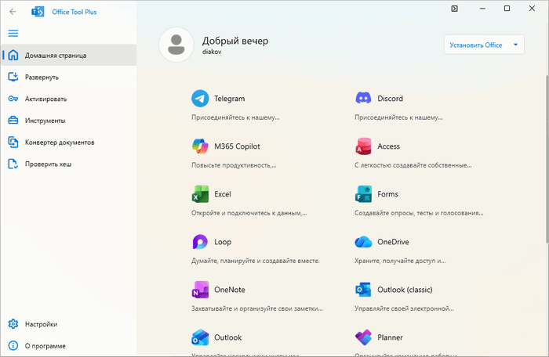Click the back arrow in title bar
This screenshot has width=549, height=357.
click(13, 12)
